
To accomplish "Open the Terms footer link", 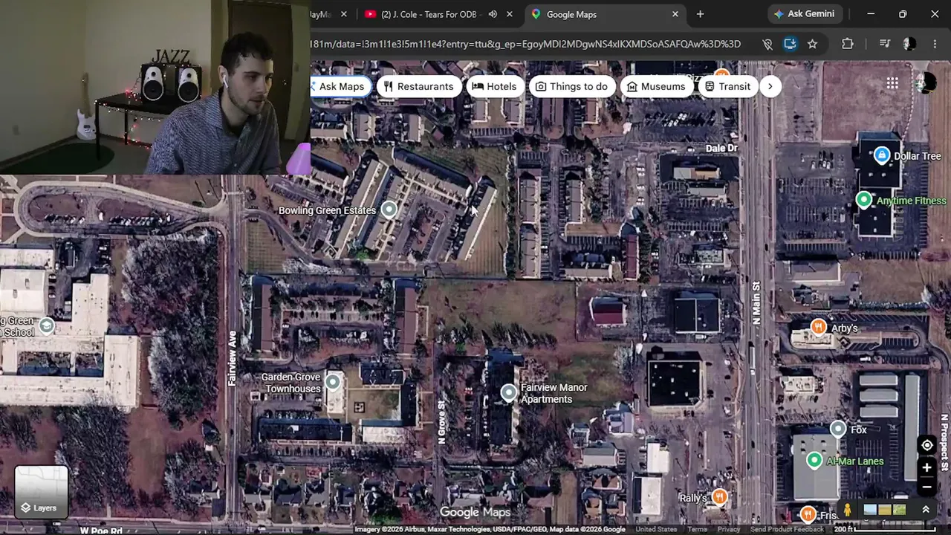I will 697,529.
